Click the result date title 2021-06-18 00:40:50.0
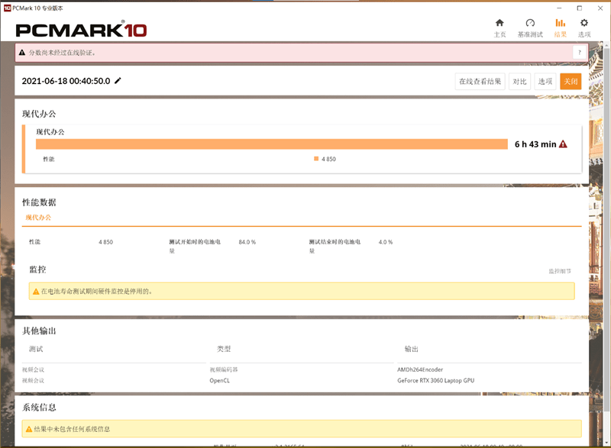Viewport: 611px width, 448px height. pos(66,81)
